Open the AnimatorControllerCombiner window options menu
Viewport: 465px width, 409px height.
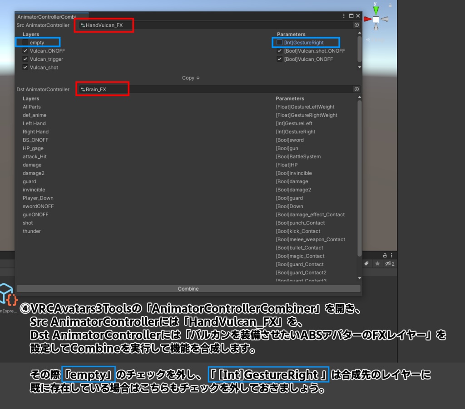[x=344, y=16]
